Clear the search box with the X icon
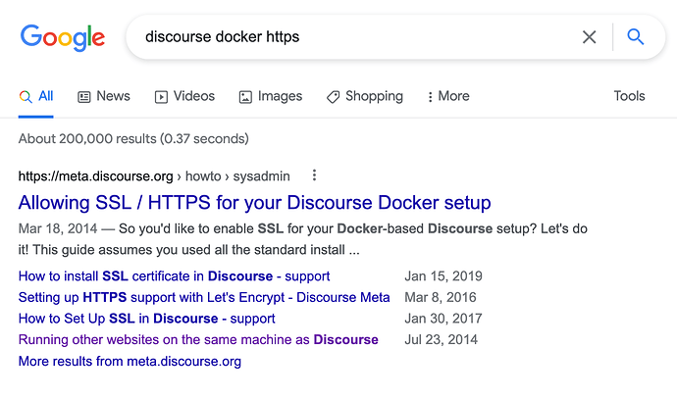677x398 pixels. point(589,37)
